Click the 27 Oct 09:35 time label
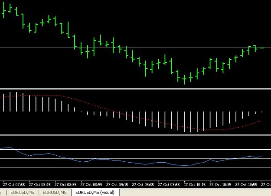 pyautogui.click(x=143, y=185)
